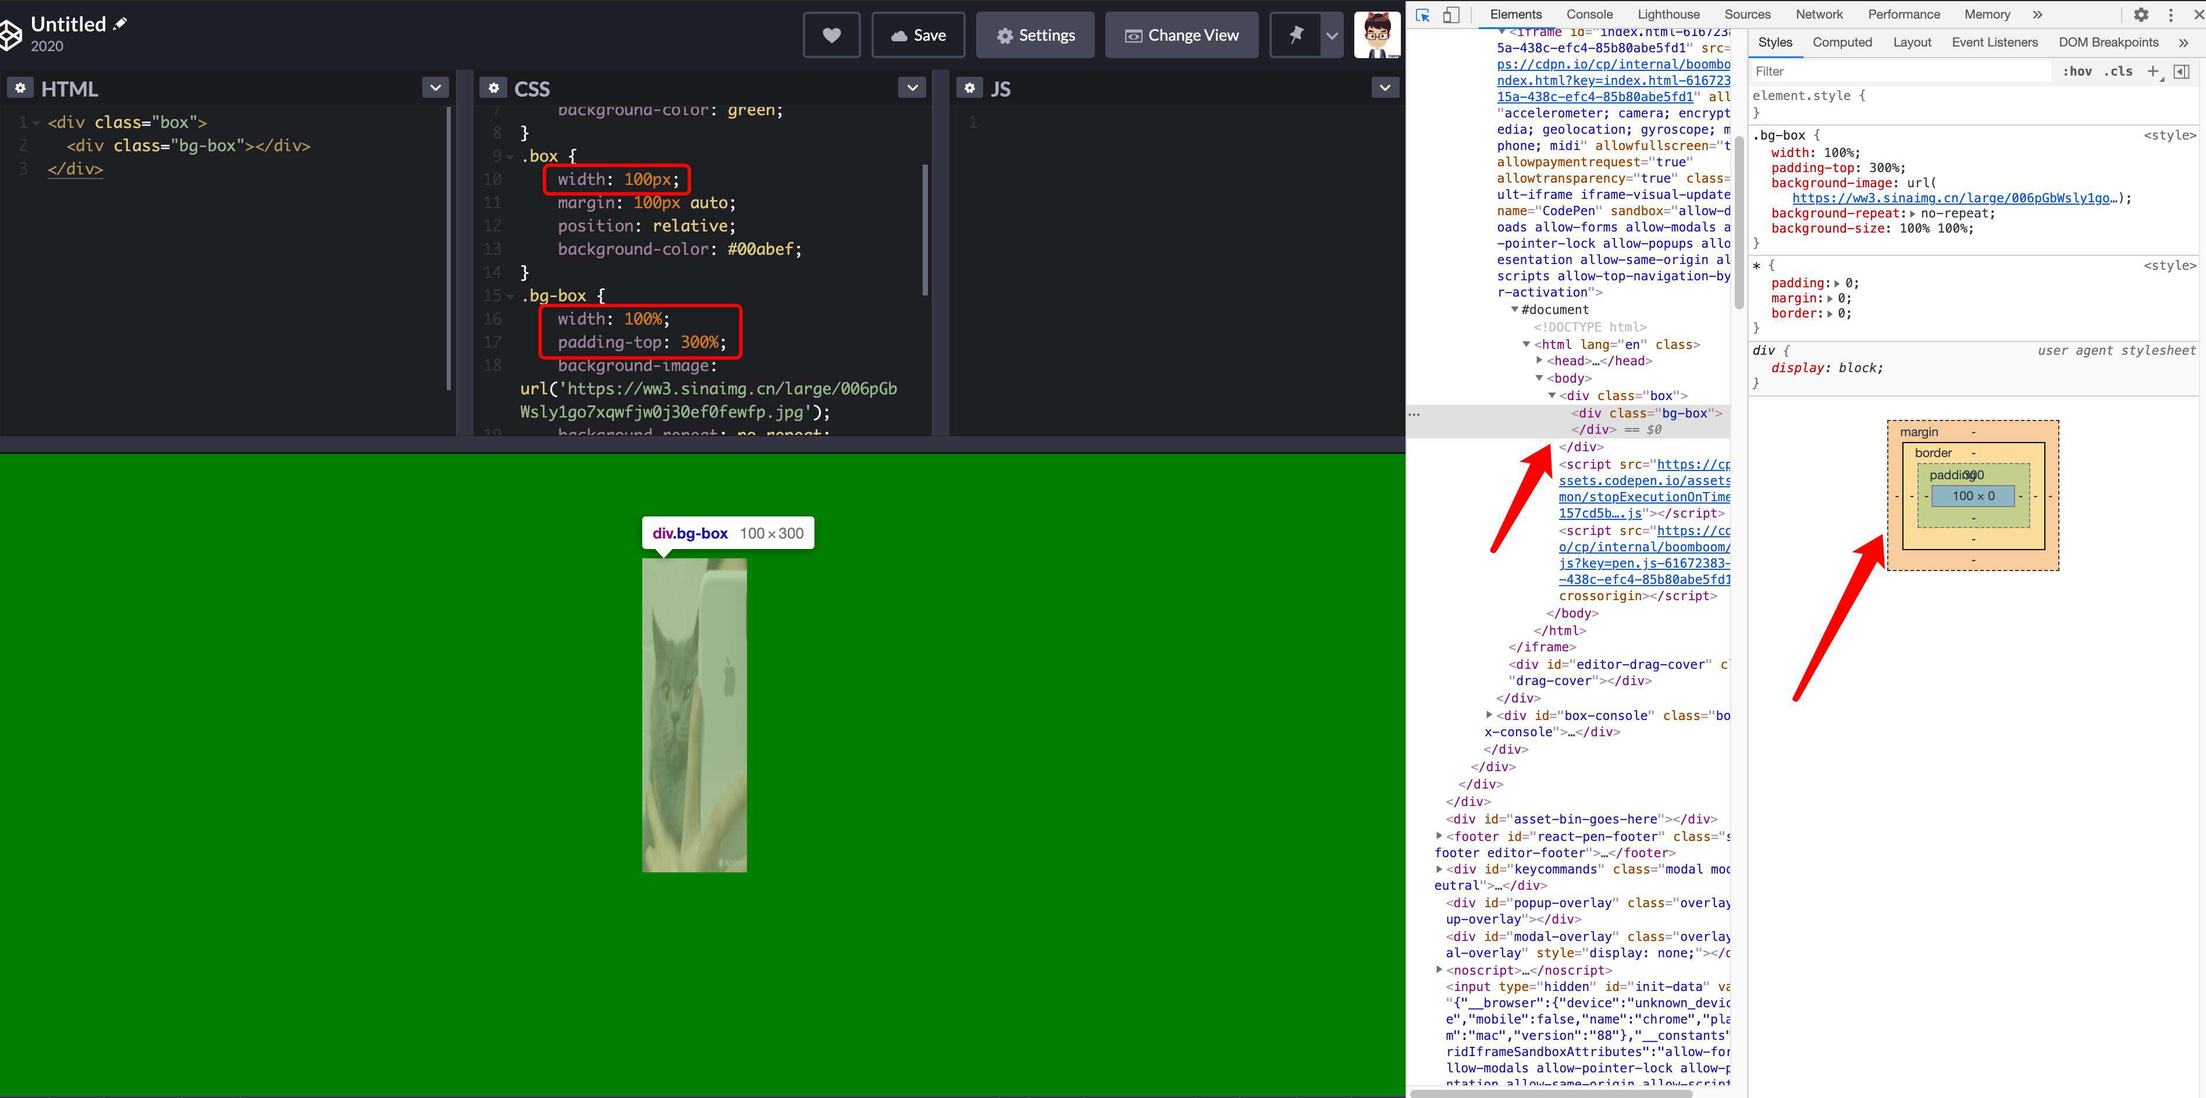Click box model content size 100 × 0

coord(1973,495)
